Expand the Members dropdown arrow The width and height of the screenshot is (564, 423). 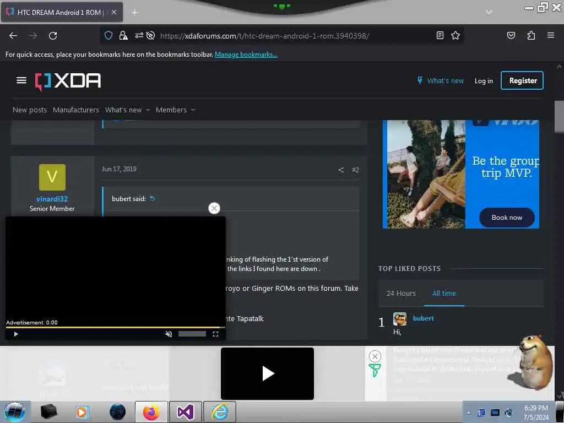(193, 110)
